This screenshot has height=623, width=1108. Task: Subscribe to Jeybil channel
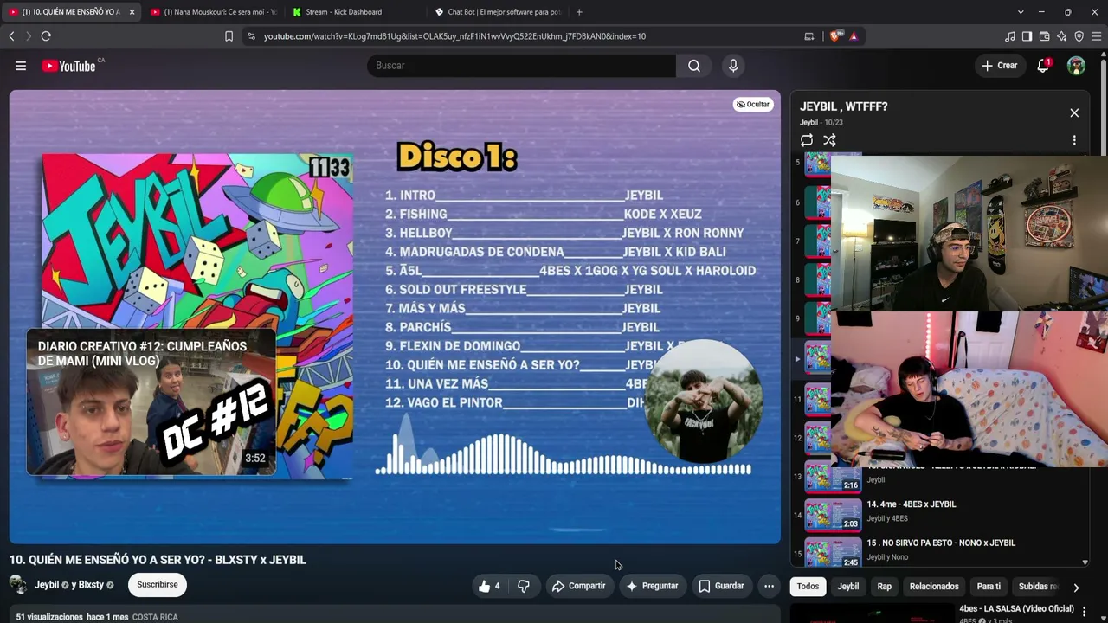coord(158,585)
